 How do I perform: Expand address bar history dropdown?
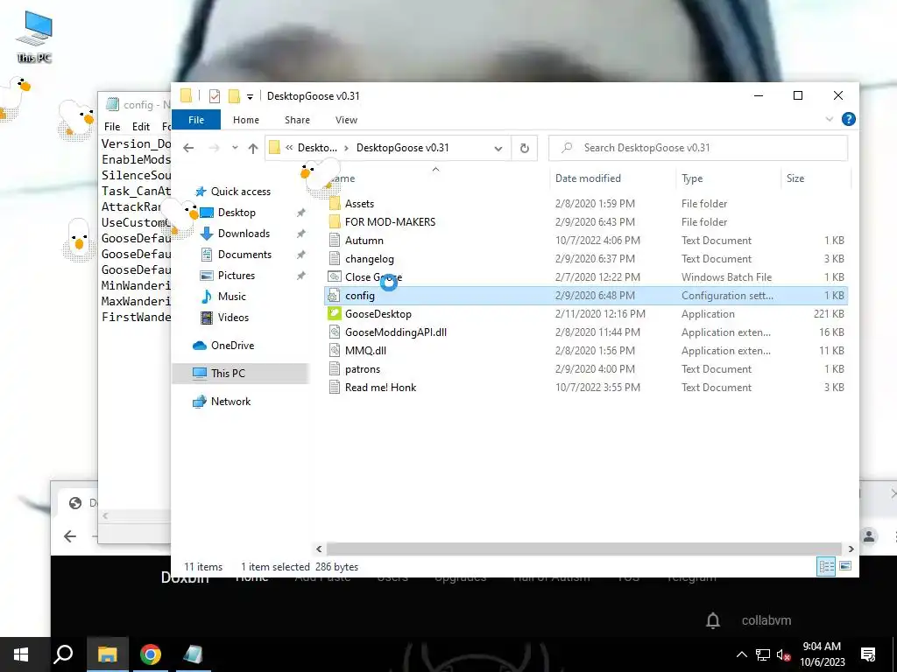498,149
